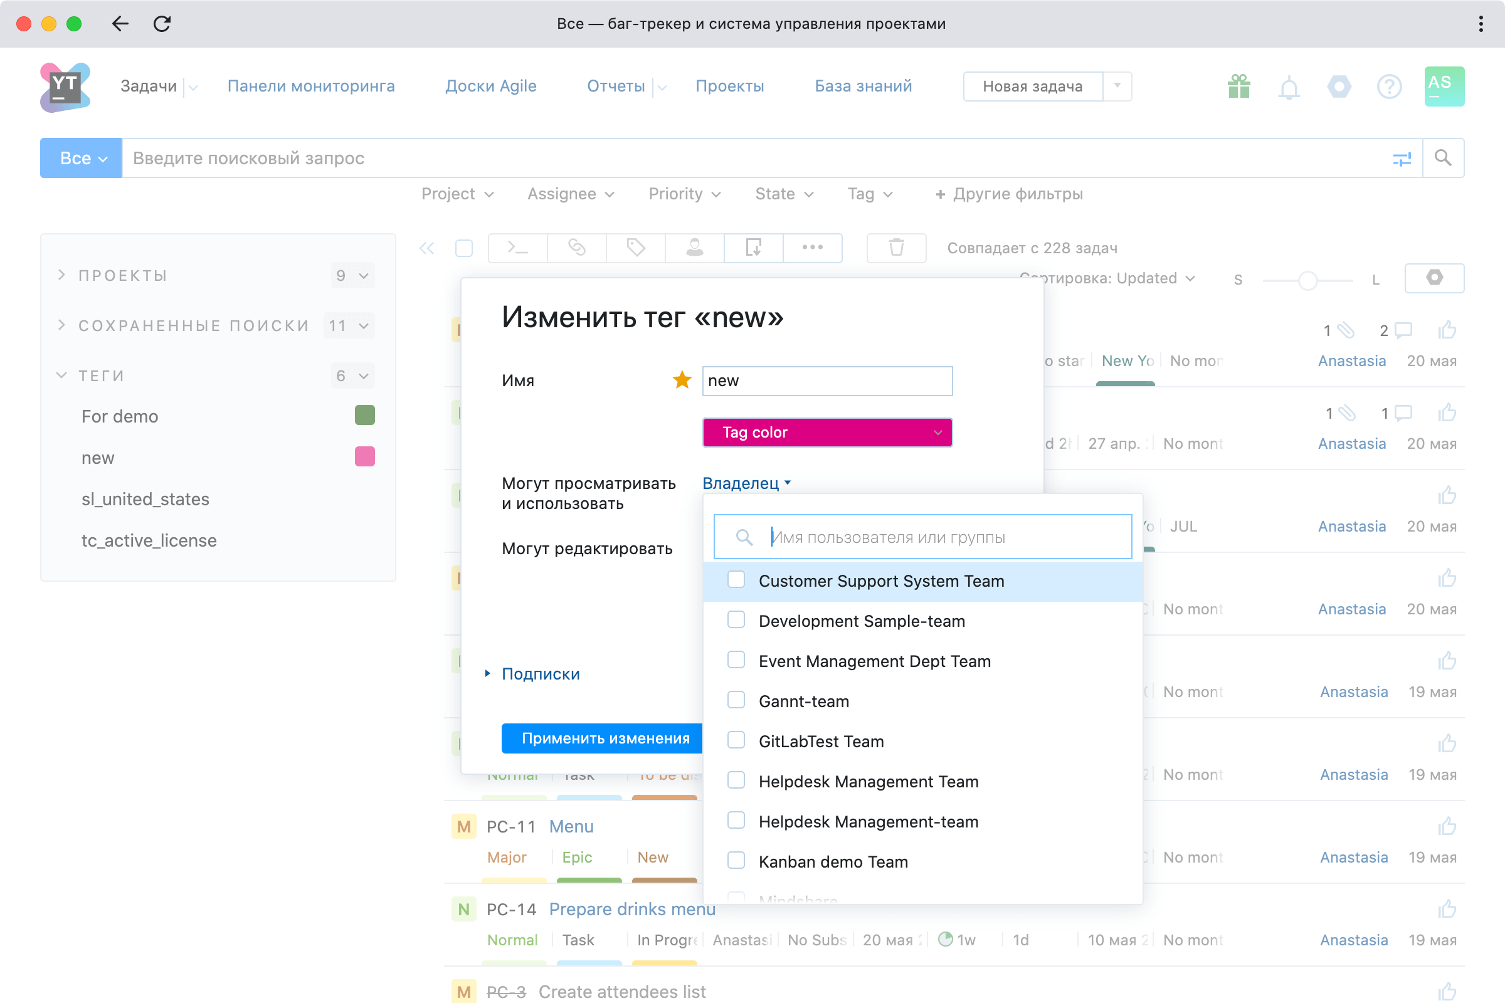Select the For demo tag
The width and height of the screenshot is (1505, 1003).
pos(120,416)
